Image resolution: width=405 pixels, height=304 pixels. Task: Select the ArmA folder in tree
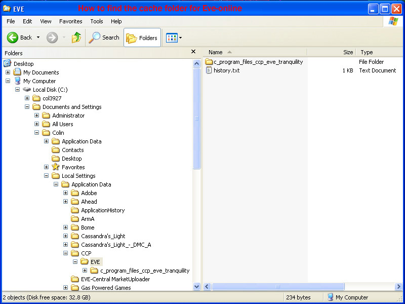pyautogui.click(x=83, y=219)
